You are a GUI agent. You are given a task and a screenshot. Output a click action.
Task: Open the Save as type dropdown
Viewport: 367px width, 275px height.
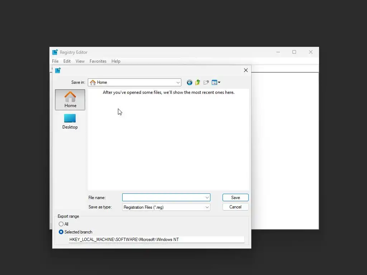coord(166,207)
